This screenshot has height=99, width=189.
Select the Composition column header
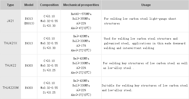click(49, 5)
